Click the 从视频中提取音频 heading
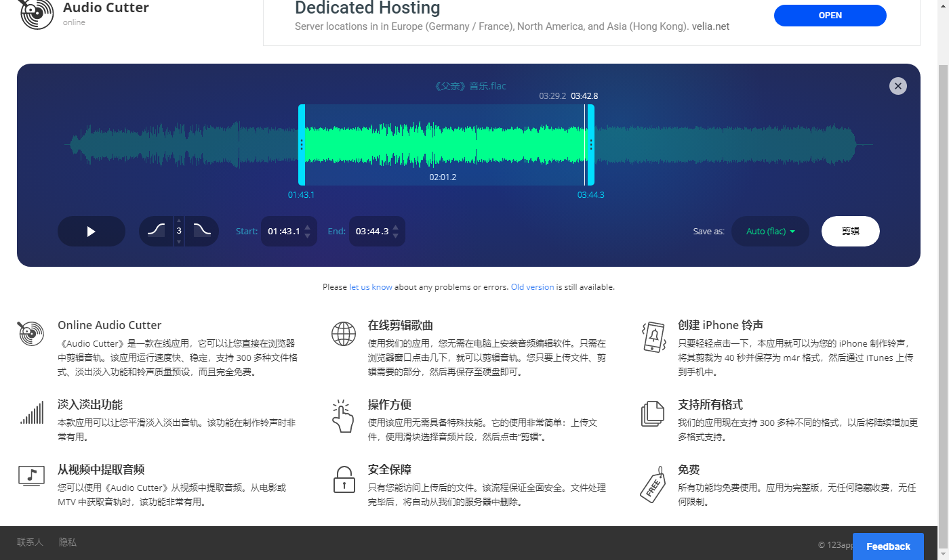The height and width of the screenshot is (560, 949). point(101,470)
